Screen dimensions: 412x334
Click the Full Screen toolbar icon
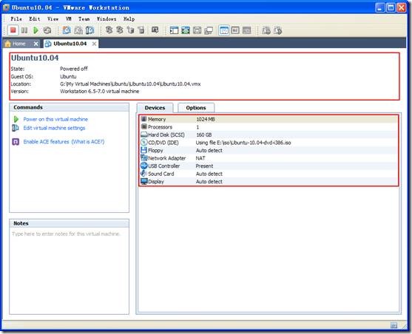[x=197, y=30]
